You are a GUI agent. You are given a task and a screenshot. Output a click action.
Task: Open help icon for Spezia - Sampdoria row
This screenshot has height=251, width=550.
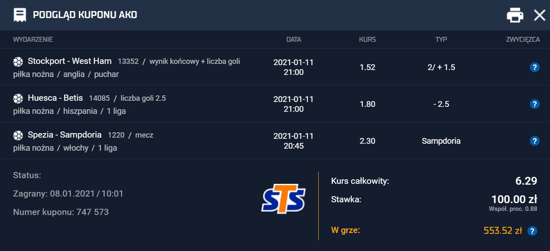pyautogui.click(x=534, y=141)
